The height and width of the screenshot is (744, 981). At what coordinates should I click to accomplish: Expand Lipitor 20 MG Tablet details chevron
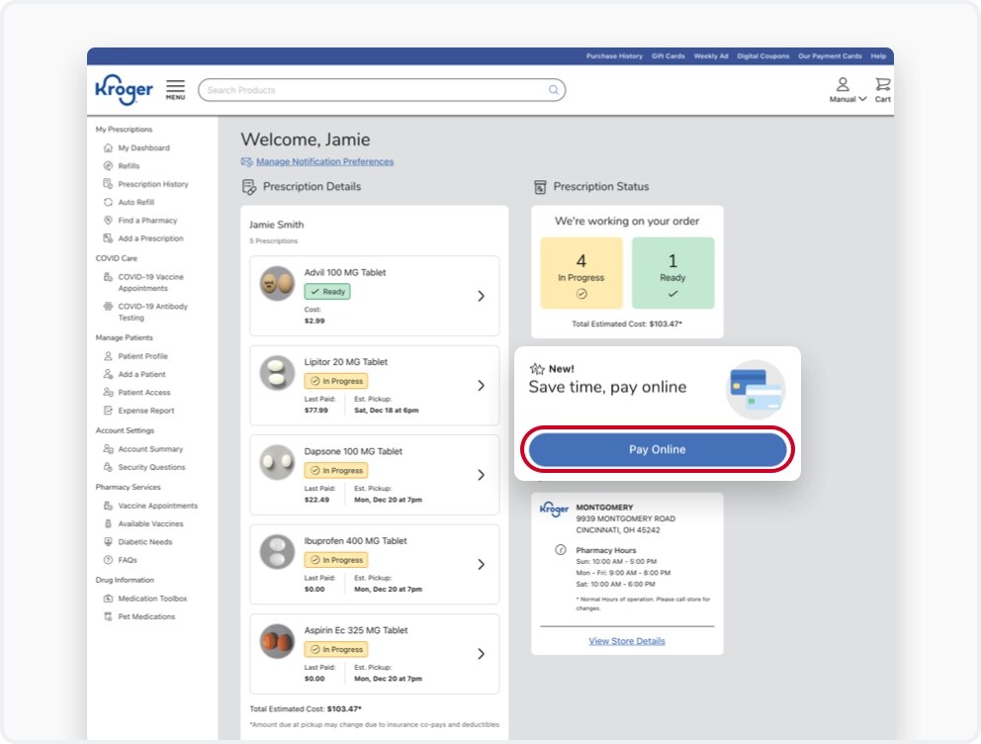click(482, 386)
